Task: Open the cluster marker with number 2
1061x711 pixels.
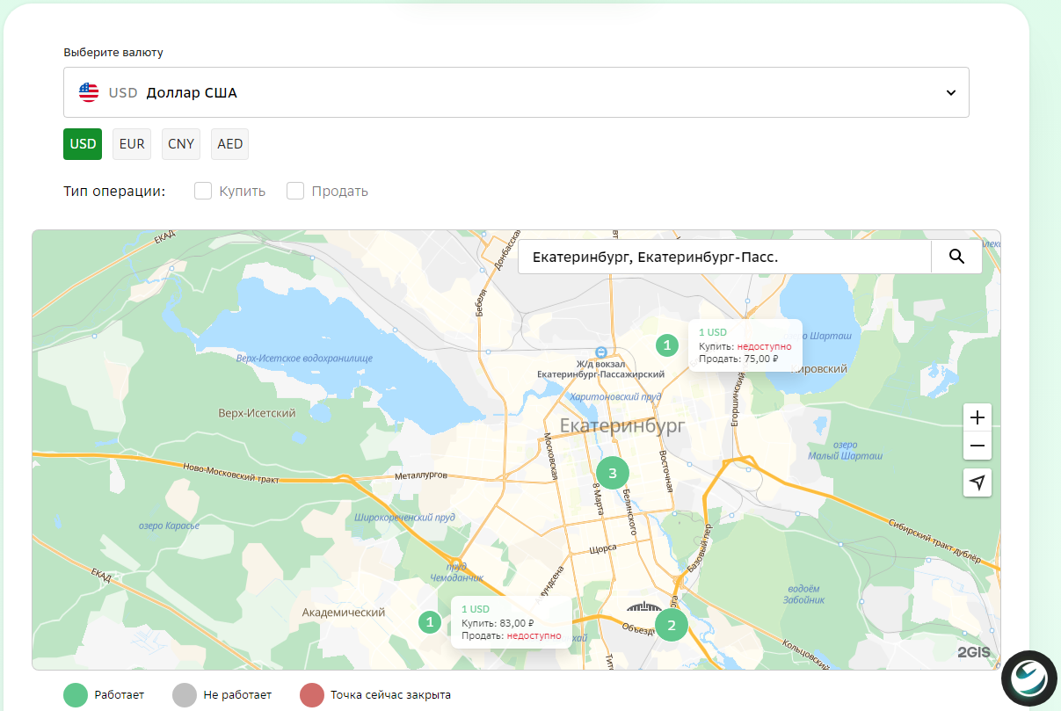Action: (x=672, y=625)
